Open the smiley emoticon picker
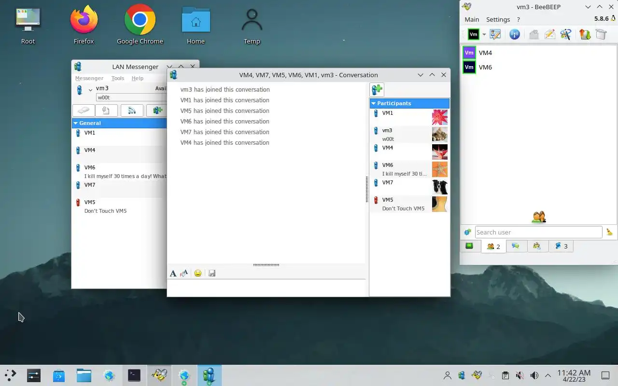The width and height of the screenshot is (618, 386). (x=198, y=273)
